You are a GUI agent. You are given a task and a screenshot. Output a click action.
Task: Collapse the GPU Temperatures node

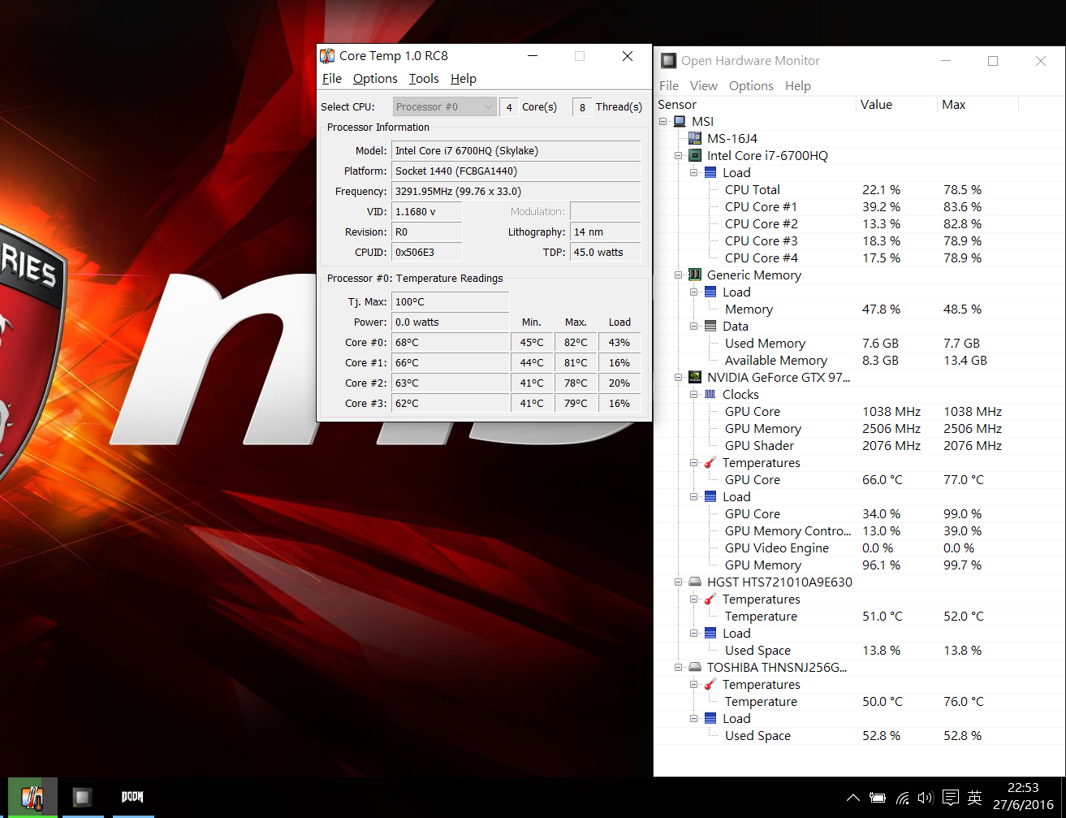(x=694, y=463)
